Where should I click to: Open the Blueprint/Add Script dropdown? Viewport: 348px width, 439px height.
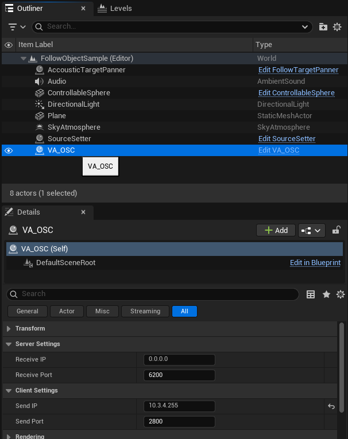[x=312, y=231]
